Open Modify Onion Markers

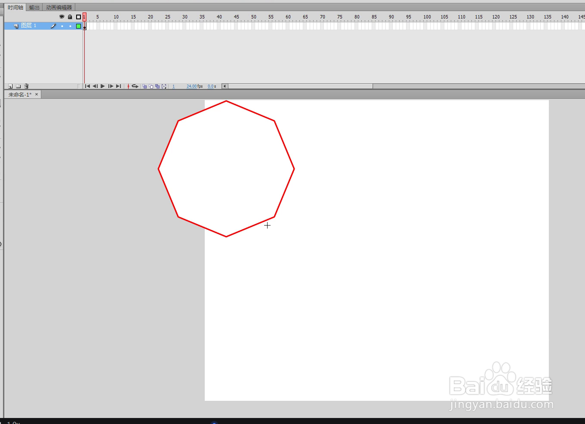pyautogui.click(x=164, y=86)
